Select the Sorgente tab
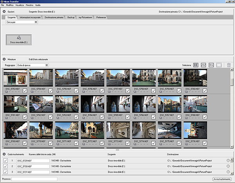 (11, 18)
